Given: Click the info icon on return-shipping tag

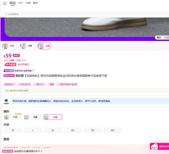Looking at the screenshot, I should coord(14,84).
